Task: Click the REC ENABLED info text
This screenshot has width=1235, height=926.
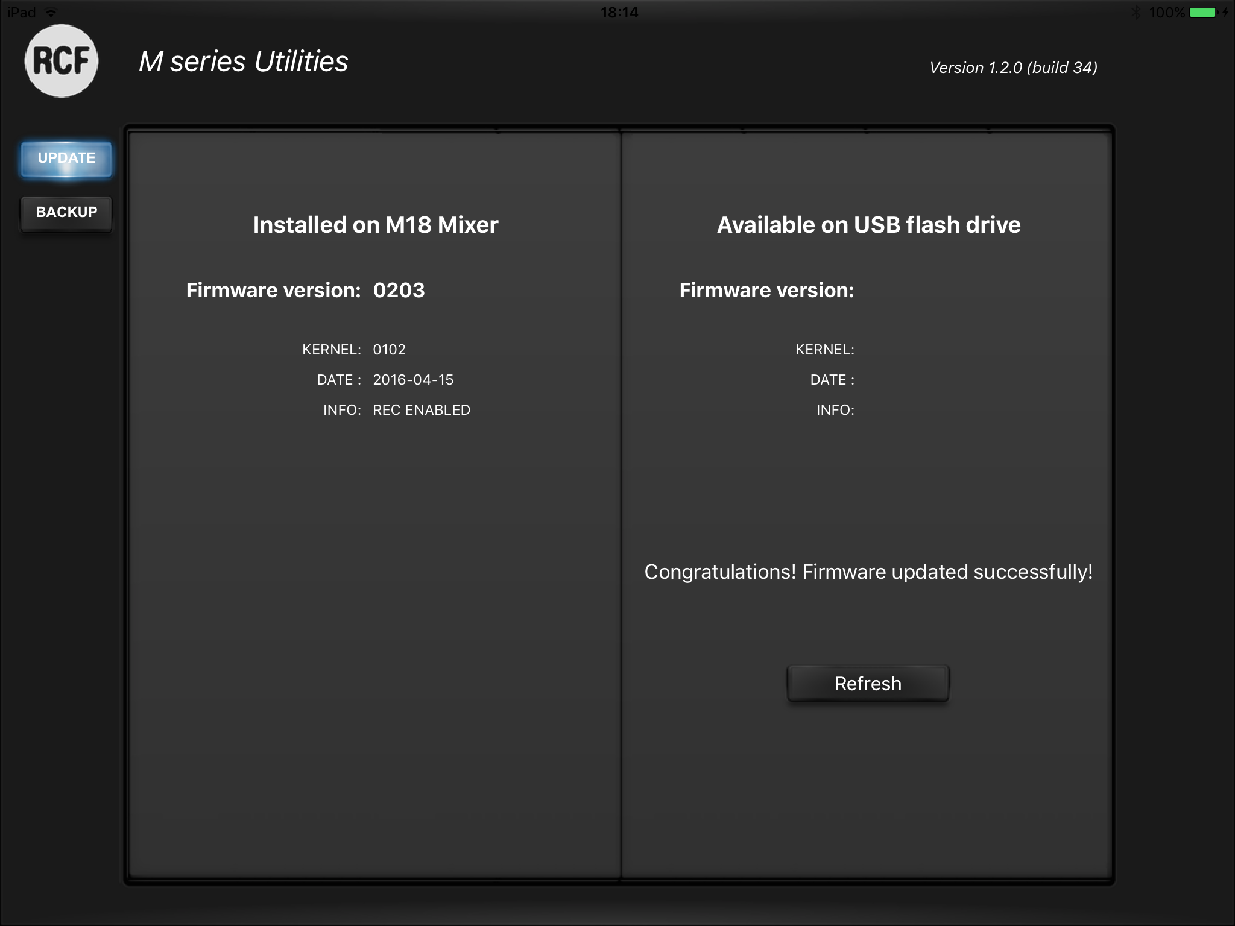Action: coord(422,410)
